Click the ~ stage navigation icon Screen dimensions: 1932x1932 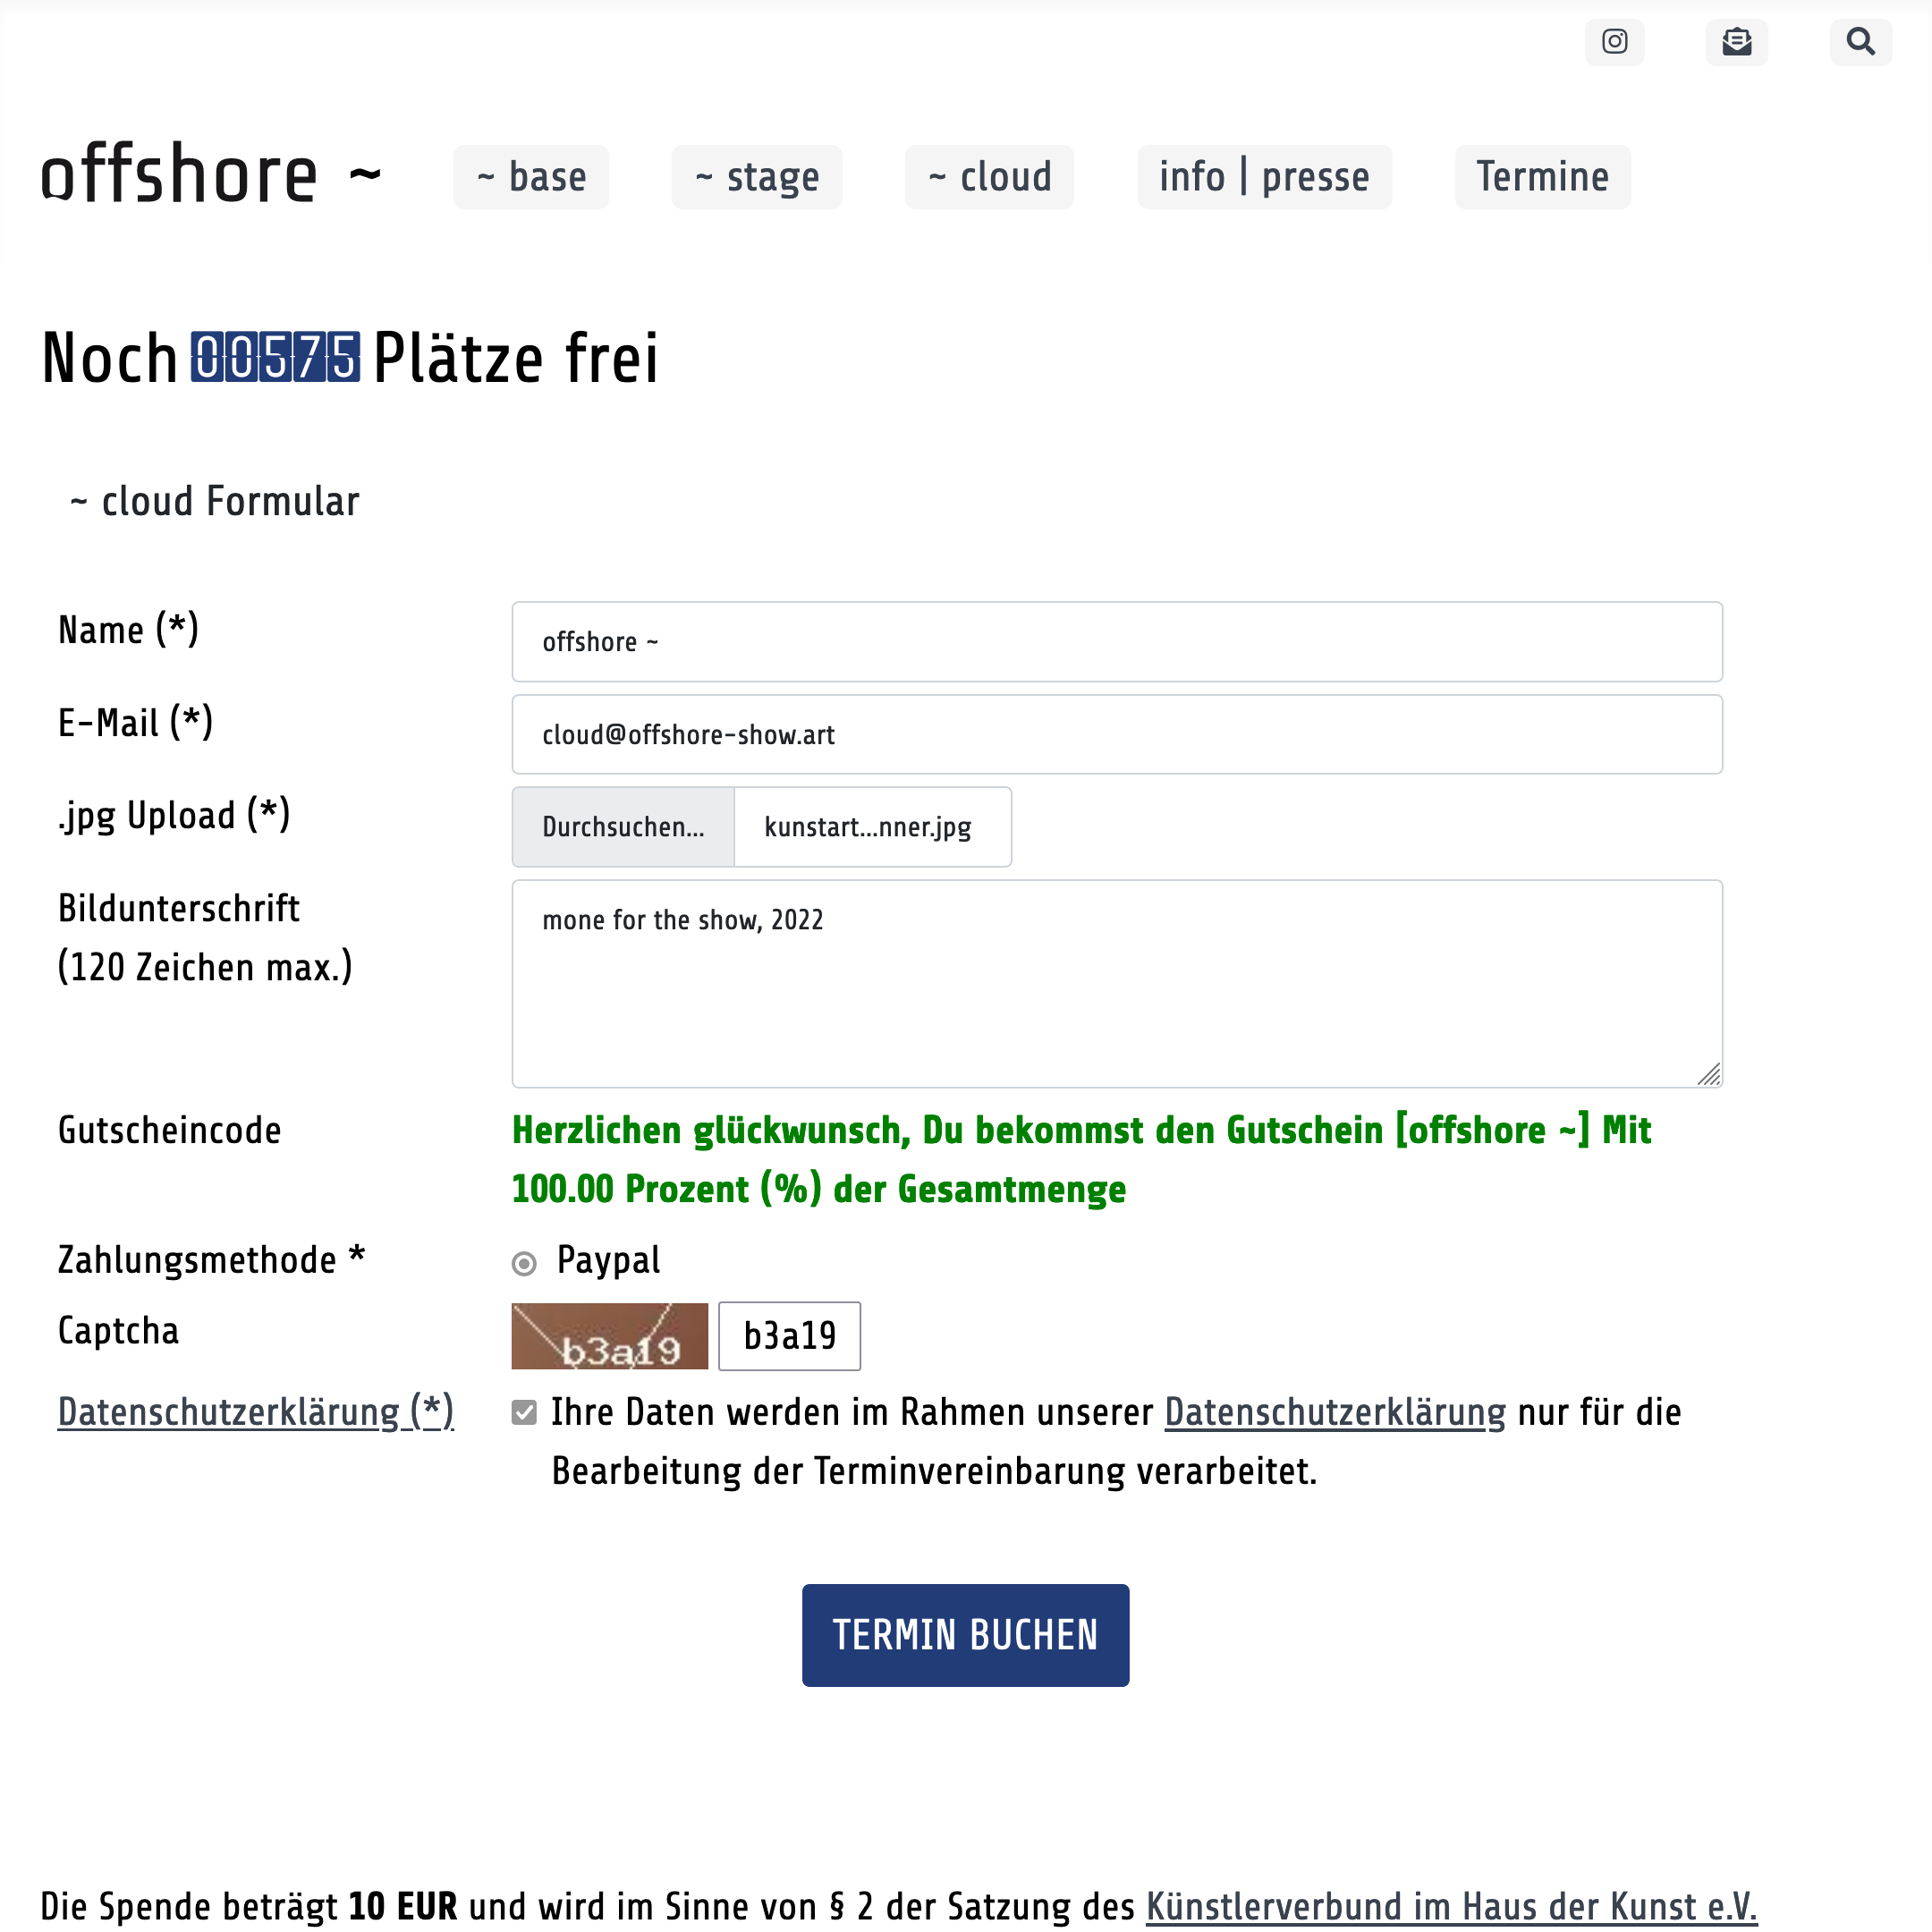(758, 177)
